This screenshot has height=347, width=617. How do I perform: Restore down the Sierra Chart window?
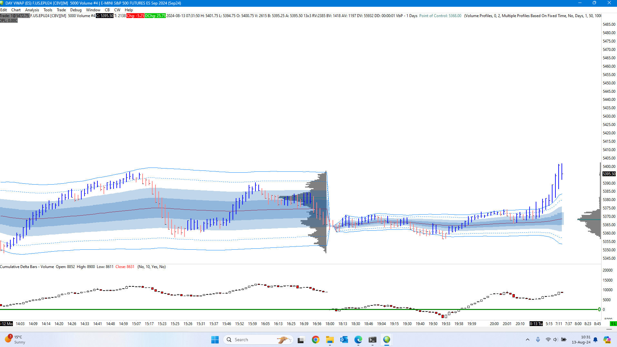click(594, 3)
